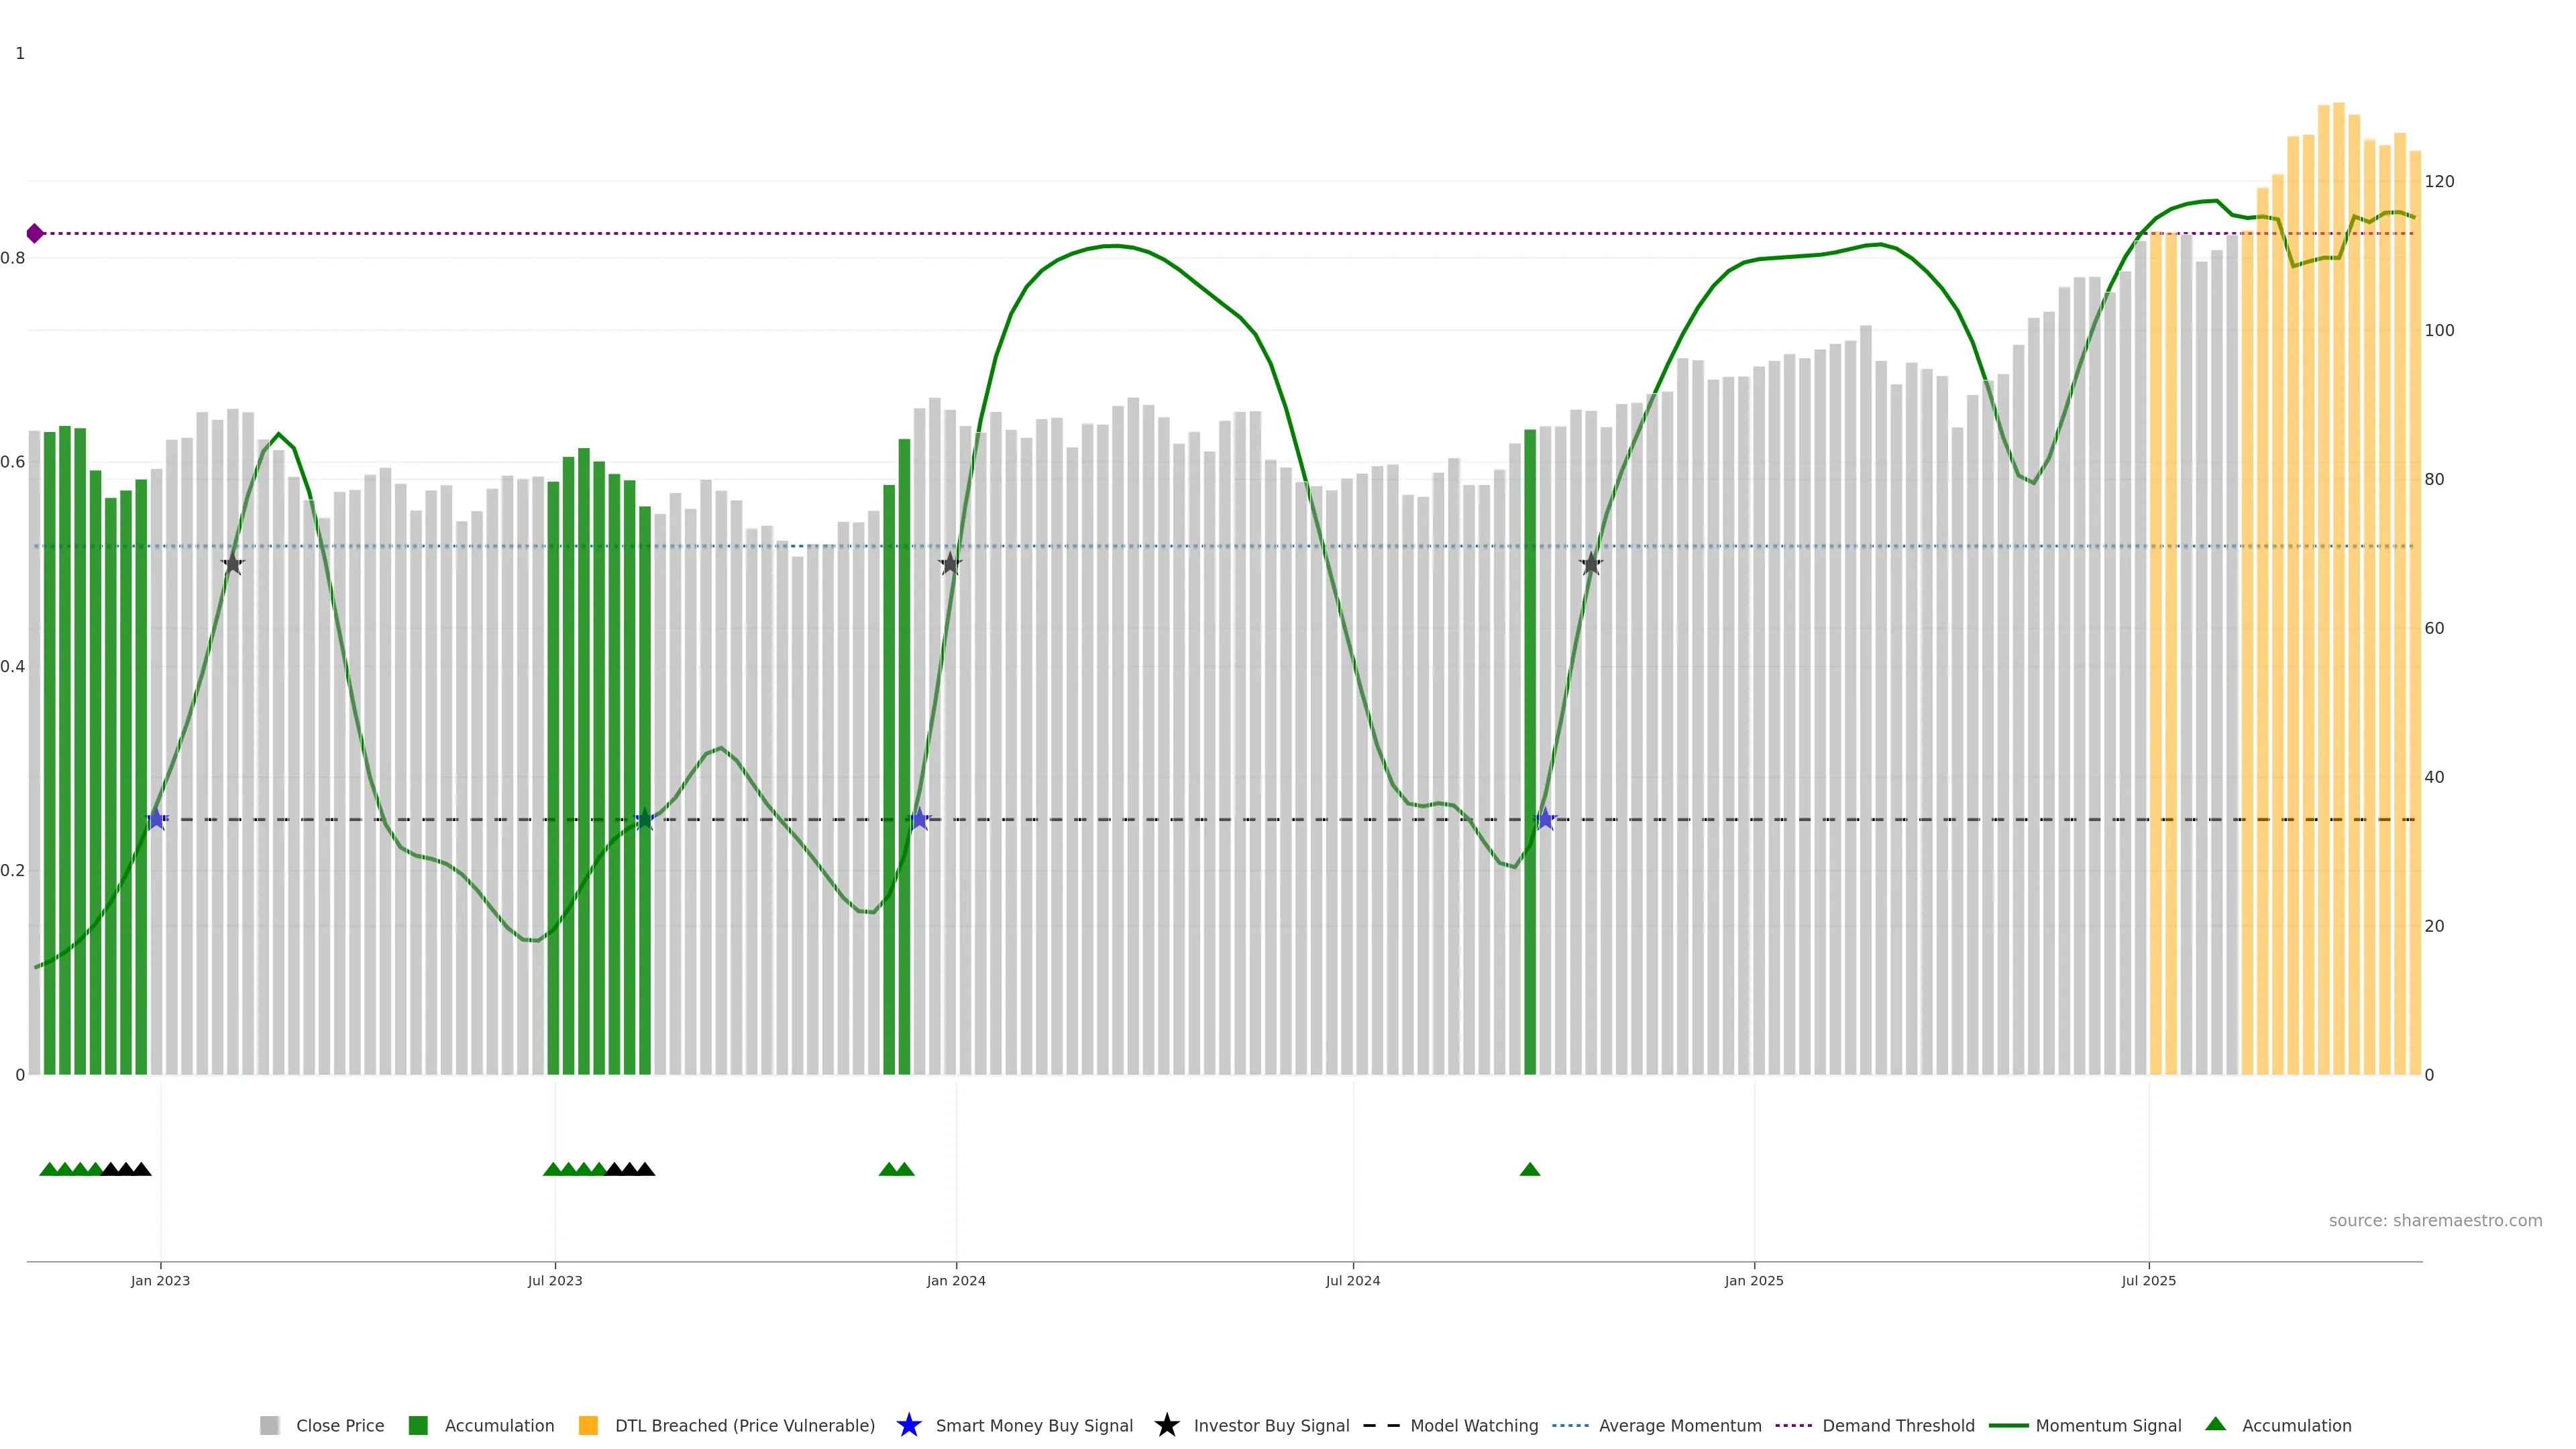2576x1449 pixels.
Task: Click the black star icon in legend
Action: pyautogui.click(x=1166, y=1425)
